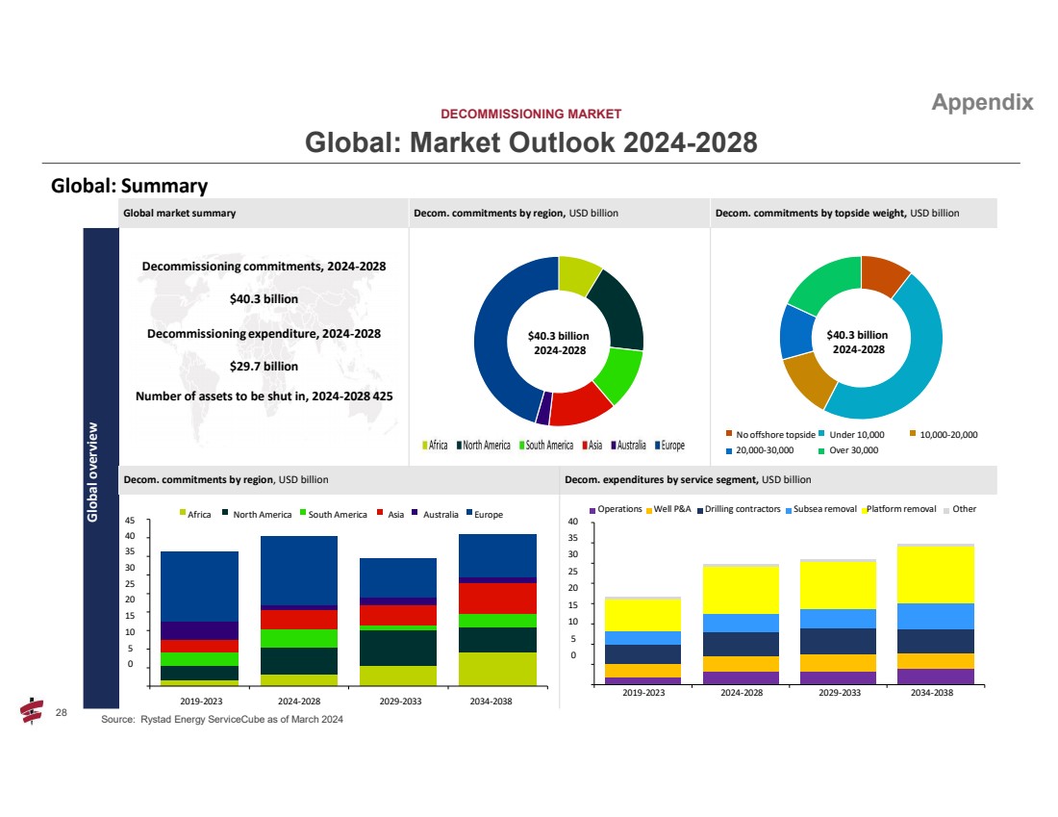The width and height of the screenshot is (1058, 817).
Task: Select the Drilling contractors legend marker
Action: click(700, 509)
